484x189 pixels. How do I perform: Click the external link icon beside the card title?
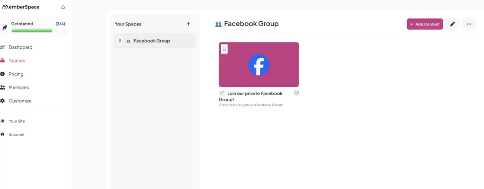click(x=222, y=93)
